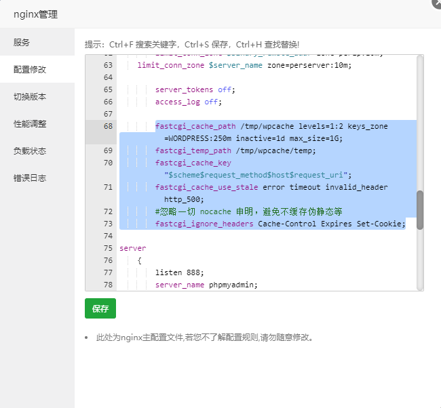Click line number 68 in gutter
This screenshot has height=408, width=441.
pyautogui.click(x=108, y=126)
